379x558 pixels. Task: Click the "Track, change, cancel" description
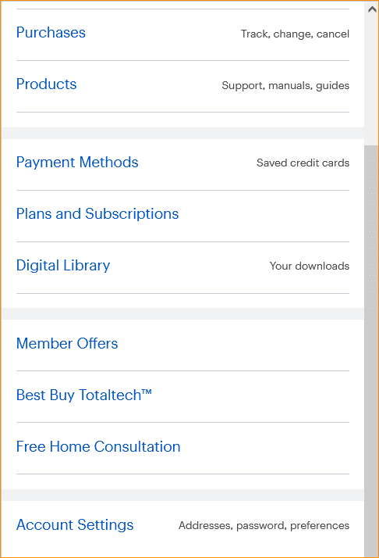[295, 34]
